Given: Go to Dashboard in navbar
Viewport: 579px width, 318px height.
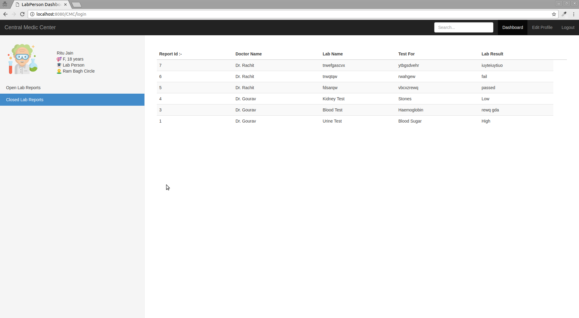Looking at the screenshot, I should 512,27.
